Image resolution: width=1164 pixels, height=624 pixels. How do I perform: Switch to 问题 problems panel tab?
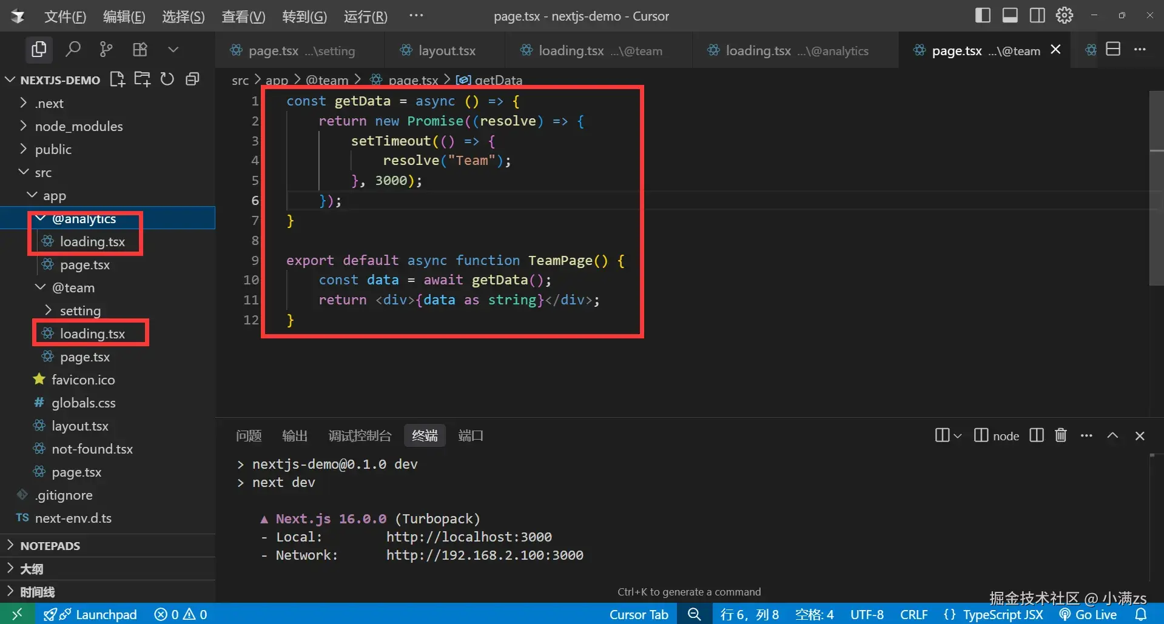click(249, 436)
